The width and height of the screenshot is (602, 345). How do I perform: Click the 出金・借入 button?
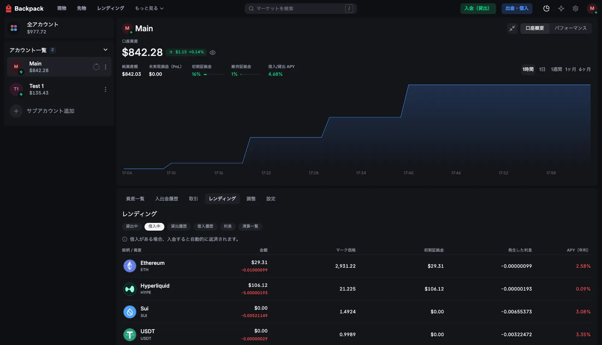(x=517, y=8)
